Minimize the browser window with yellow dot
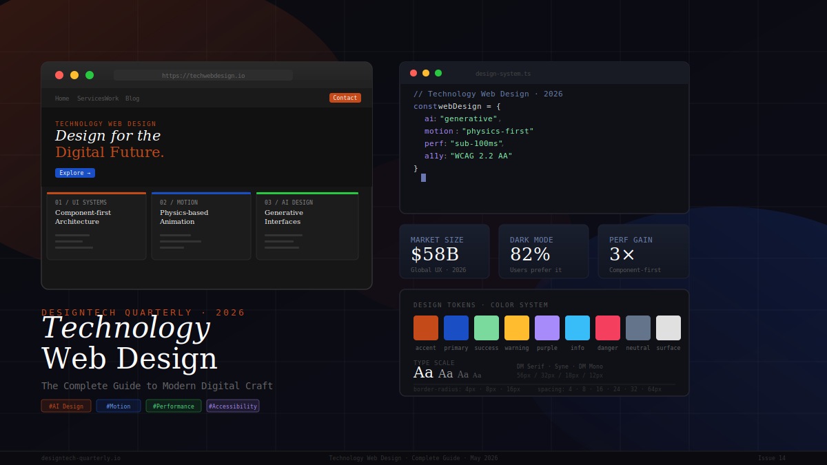 click(x=74, y=75)
